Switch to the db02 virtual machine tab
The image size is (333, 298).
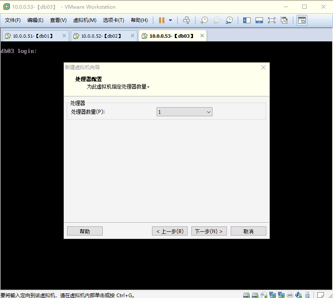102,36
